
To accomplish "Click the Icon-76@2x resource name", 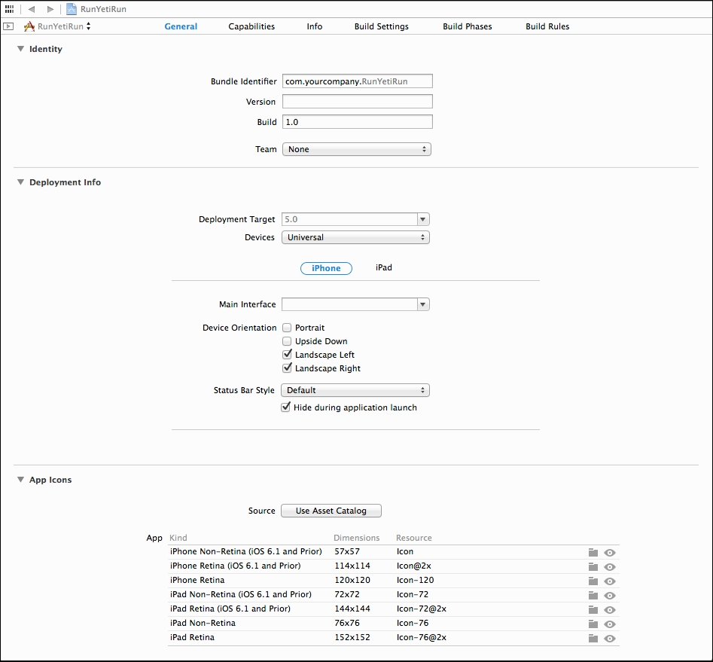I will click(422, 637).
